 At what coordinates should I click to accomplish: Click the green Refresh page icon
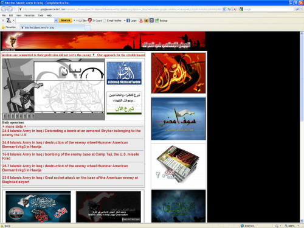click(x=229, y=9)
